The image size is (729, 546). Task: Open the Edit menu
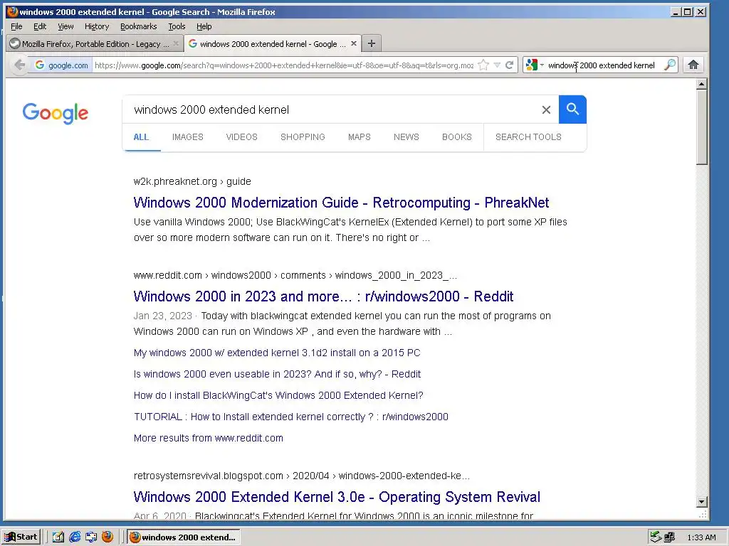pos(40,26)
